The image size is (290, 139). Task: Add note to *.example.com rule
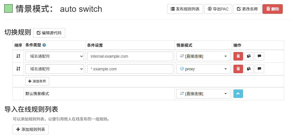(259, 69)
